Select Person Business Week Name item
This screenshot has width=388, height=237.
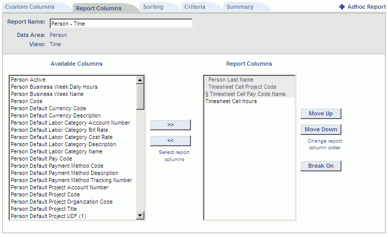tap(73, 94)
